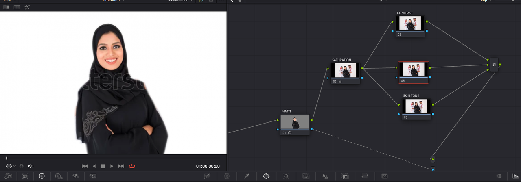This screenshot has width=521, height=182.
Task: Toggle the split screen viewer mode
Action: point(17,7)
